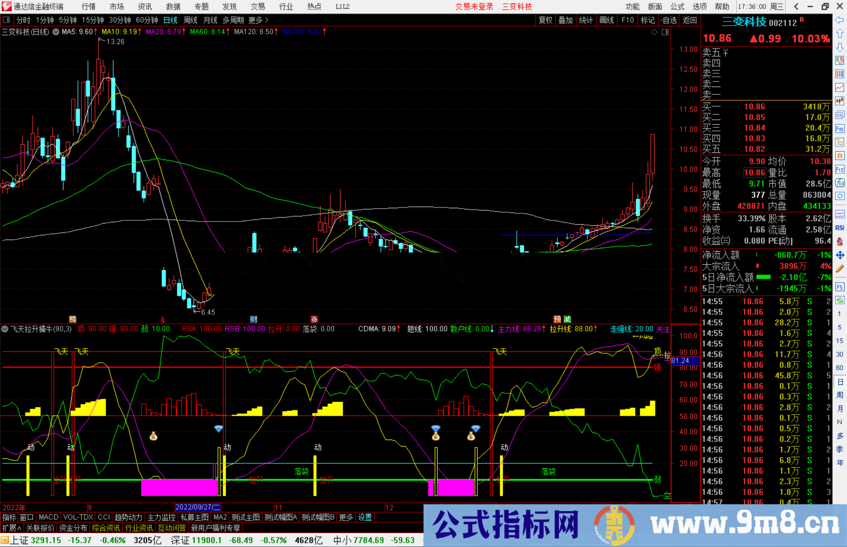Image resolution: width=847 pixels, height=547 pixels.
Task: Click the 2022/09/27 date marker on timeline
Action: tap(198, 507)
